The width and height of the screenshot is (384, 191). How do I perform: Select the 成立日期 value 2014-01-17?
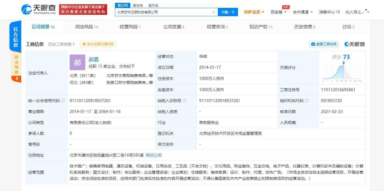210,67
